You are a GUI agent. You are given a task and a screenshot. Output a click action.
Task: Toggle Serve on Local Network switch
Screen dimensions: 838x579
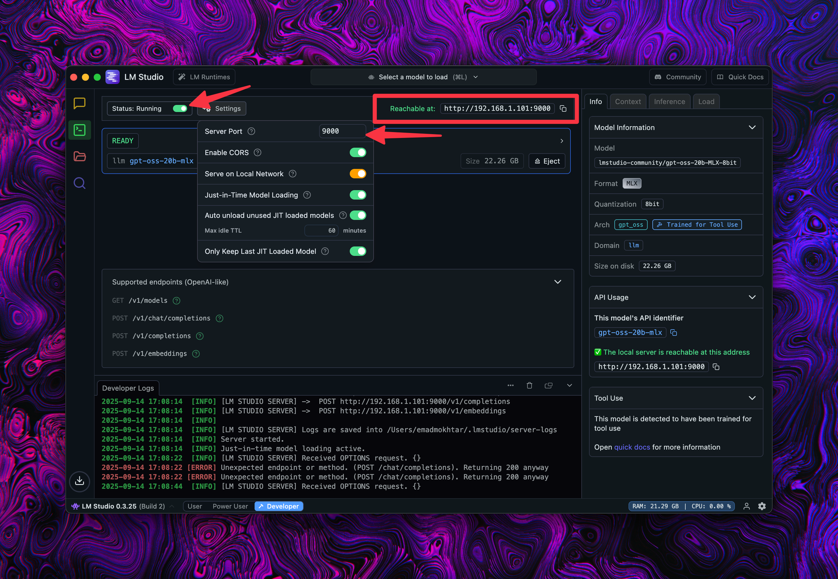click(358, 174)
